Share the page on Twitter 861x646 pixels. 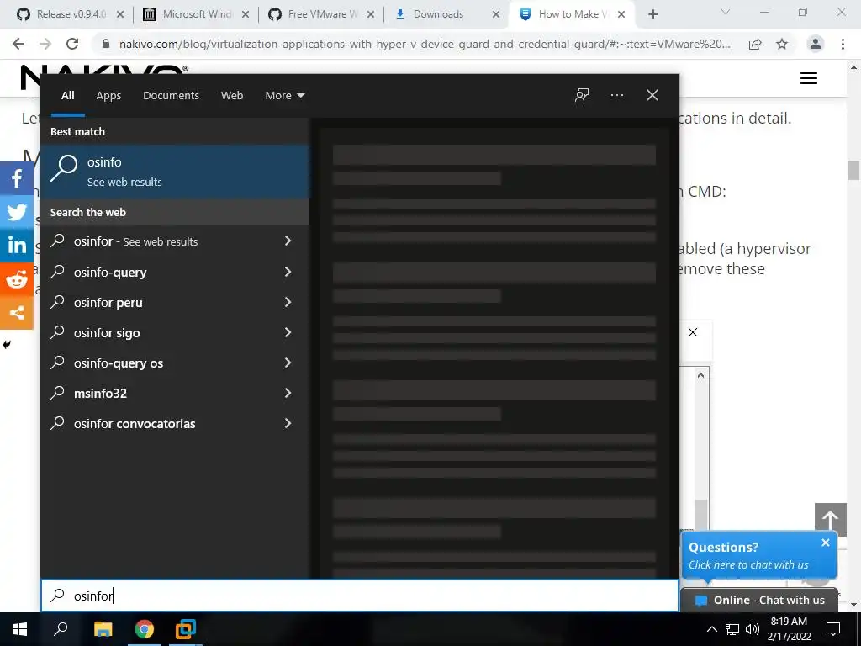17,211
